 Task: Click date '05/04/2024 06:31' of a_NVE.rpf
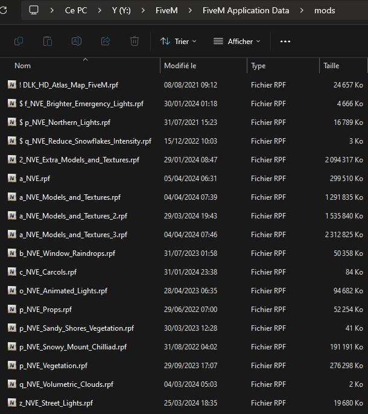pos(191,179)
